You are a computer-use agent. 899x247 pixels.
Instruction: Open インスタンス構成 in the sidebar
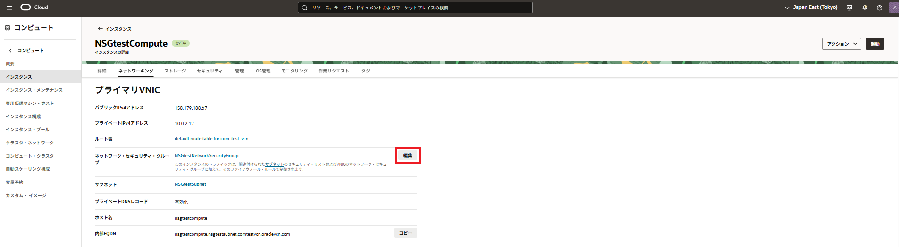tap(23, 116)
